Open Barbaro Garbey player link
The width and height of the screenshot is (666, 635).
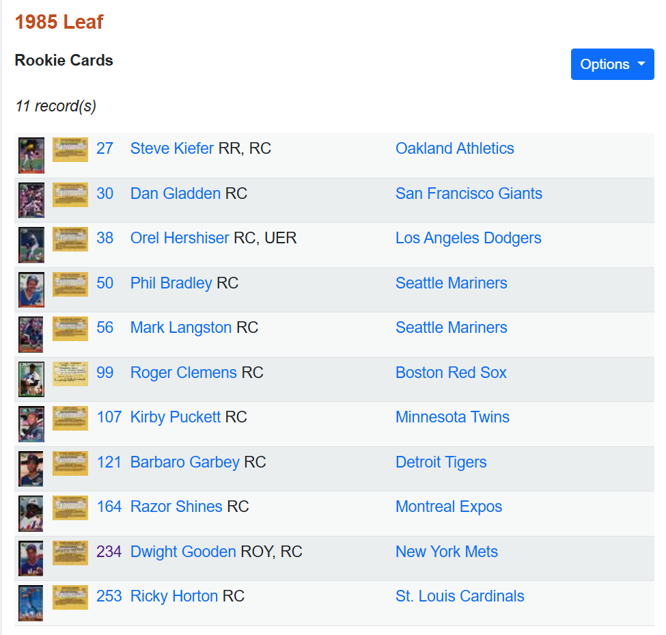184,462
